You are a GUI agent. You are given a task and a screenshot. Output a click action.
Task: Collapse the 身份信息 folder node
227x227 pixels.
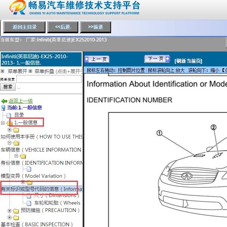16,156
